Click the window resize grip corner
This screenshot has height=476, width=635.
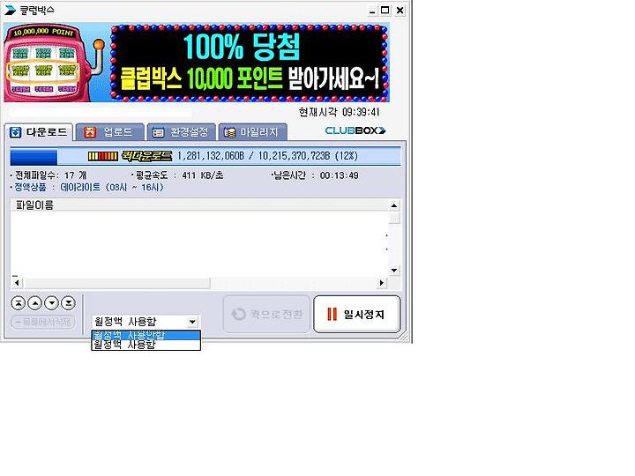(x=402, y=336)
